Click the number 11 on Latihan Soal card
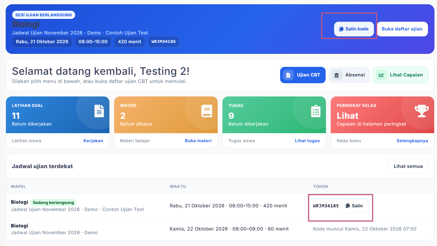Image resolution: width=437 pixels, height=246 pixels. pos(16,116)
